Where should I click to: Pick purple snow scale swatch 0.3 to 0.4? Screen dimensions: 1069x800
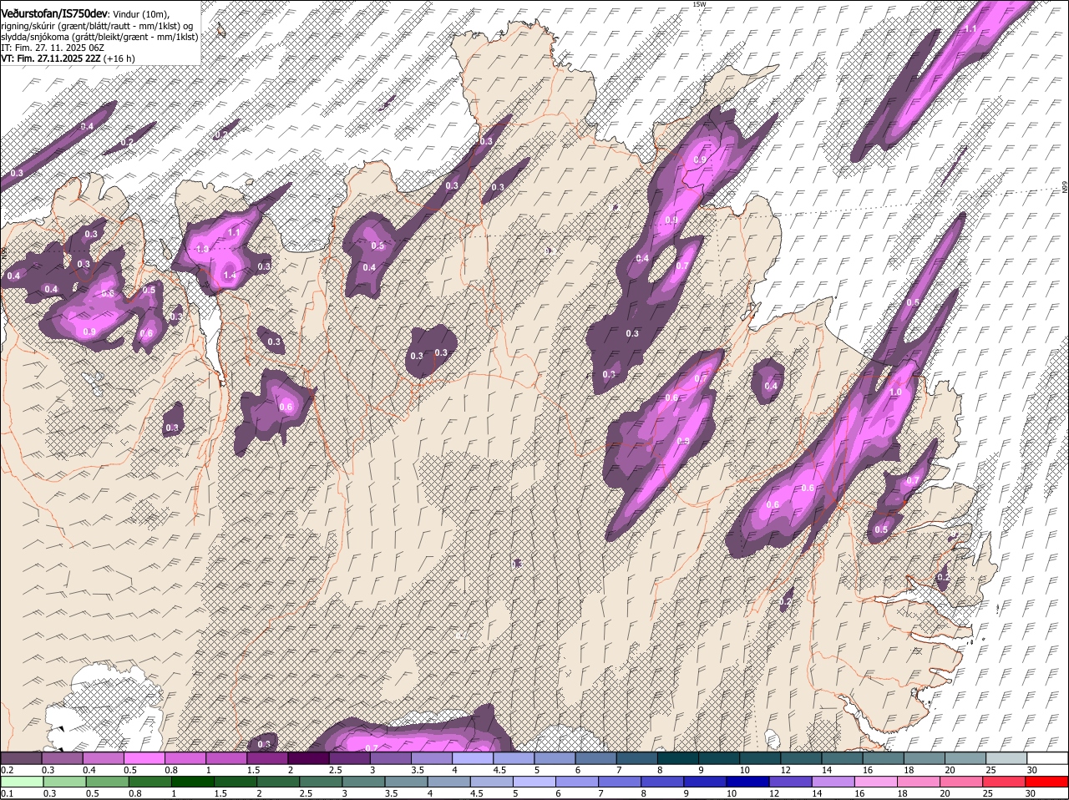pyautogui.click(x=62, y=757)
